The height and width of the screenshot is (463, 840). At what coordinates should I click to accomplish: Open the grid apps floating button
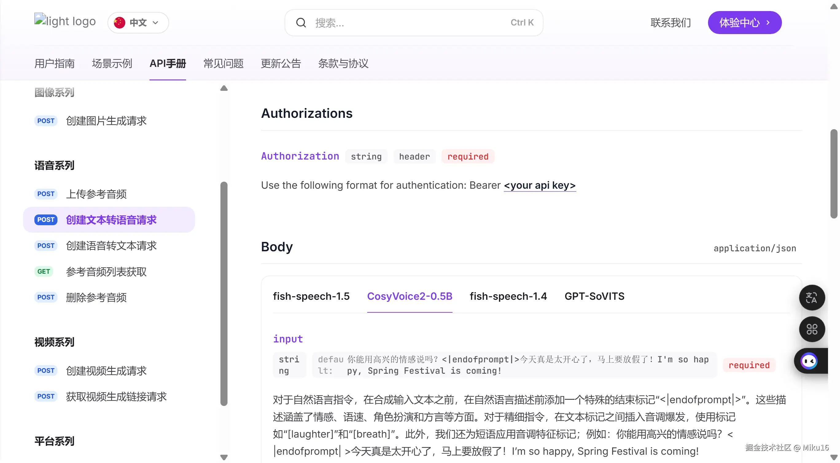pyautogui.click(x=812, y=329)
